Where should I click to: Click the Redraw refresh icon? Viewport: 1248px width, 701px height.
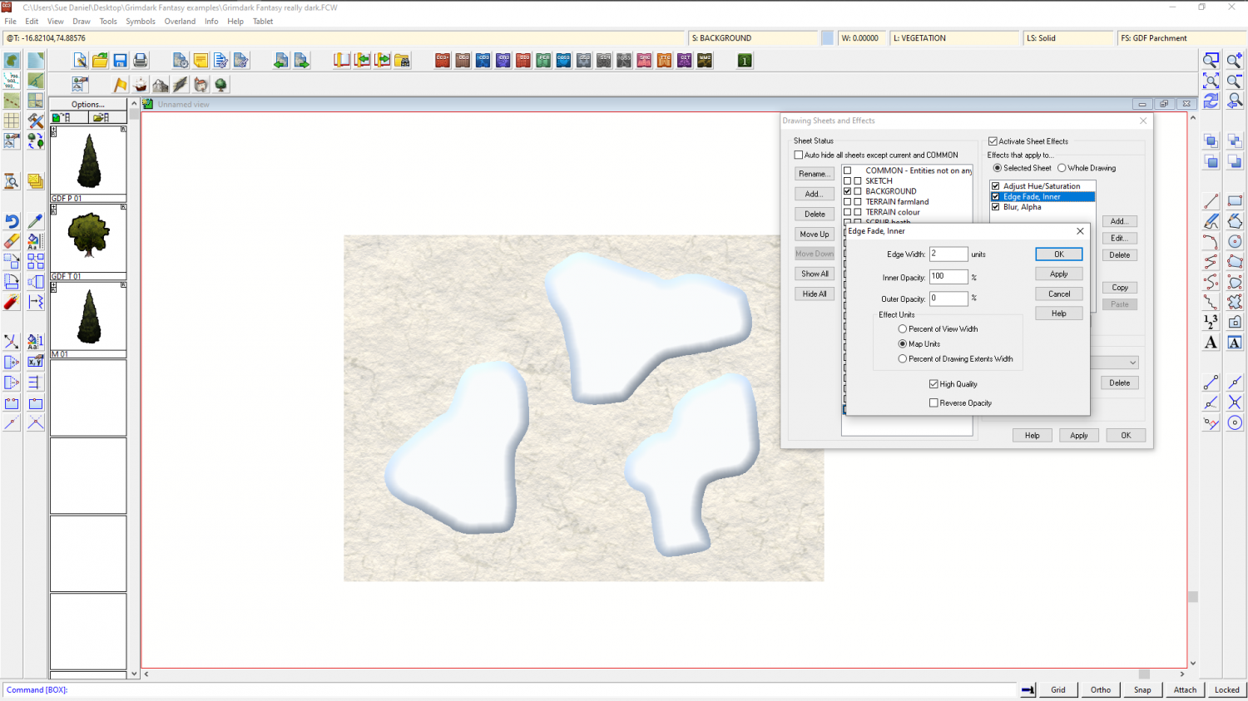(1211, 101)
